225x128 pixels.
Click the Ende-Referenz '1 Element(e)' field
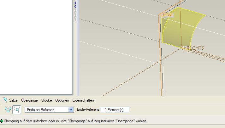tap(115, 110)
